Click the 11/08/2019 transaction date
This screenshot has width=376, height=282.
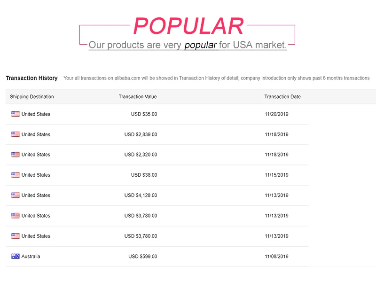[277, 257]
